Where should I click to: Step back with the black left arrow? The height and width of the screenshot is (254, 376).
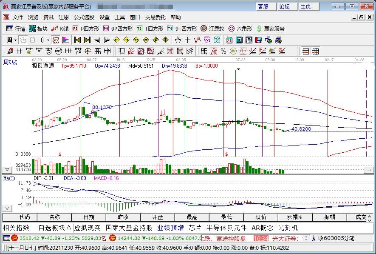coord(97,40)
